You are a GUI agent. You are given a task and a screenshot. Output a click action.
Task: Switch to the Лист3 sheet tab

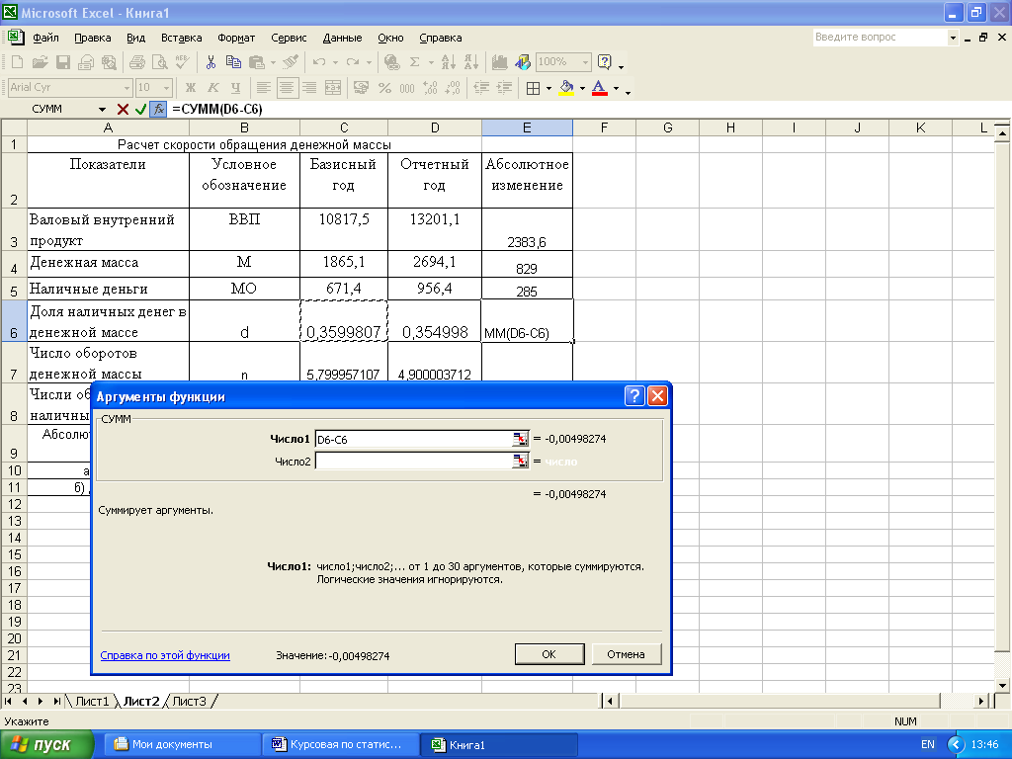189,701
